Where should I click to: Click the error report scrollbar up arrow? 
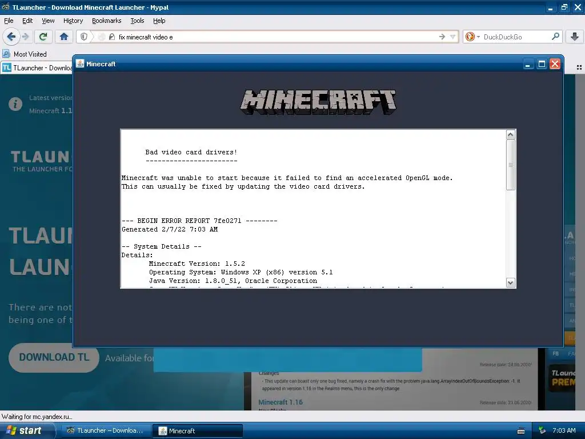click(x=510, y=134)
